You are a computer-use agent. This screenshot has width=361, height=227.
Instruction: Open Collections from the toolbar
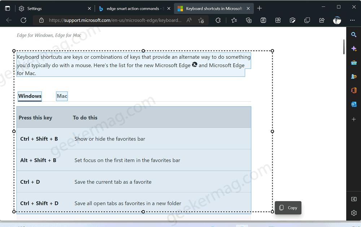tap(248, 21)
